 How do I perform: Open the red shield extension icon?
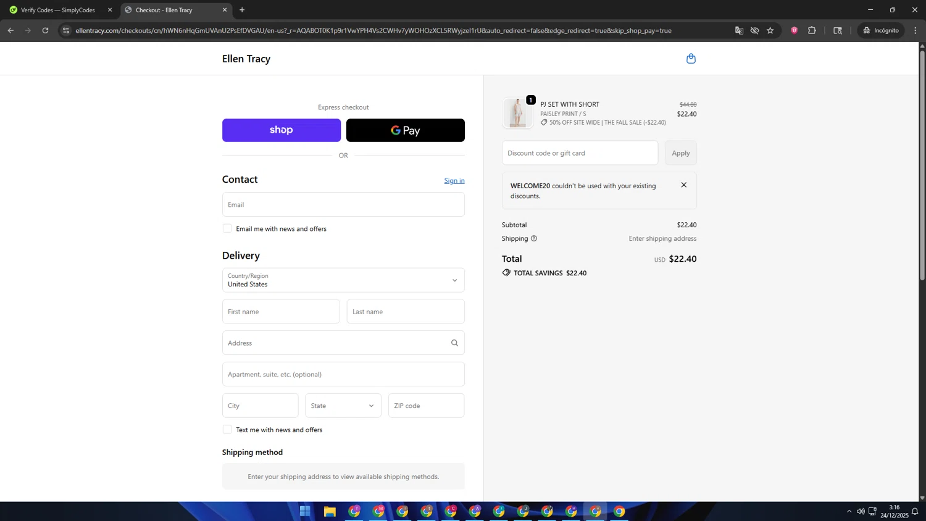click(795, 30)
